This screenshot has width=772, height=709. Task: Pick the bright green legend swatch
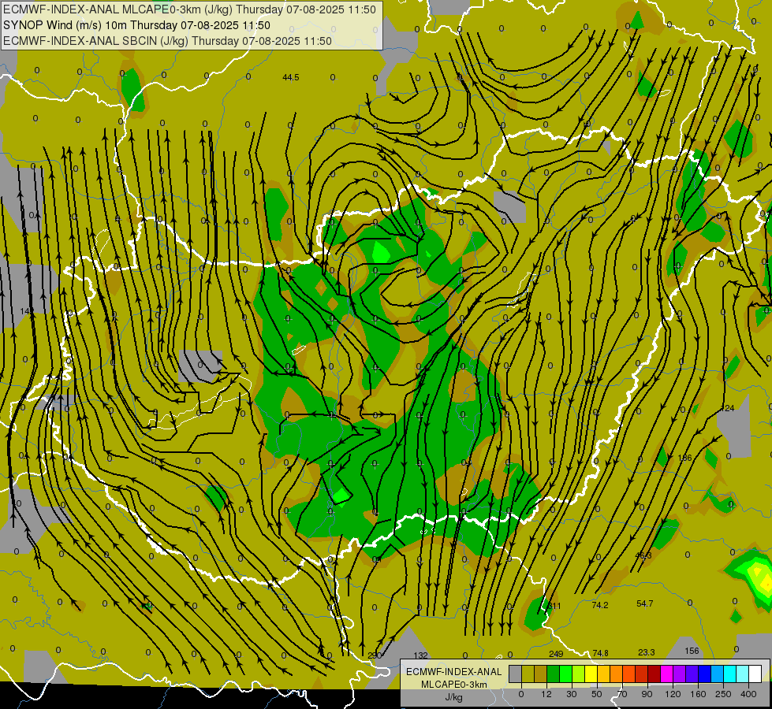tap(566, 674)
